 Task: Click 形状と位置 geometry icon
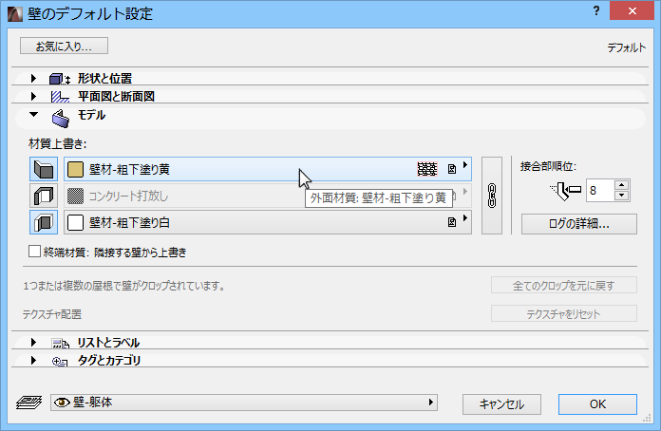pyautogui.click(x=60, y=79)
